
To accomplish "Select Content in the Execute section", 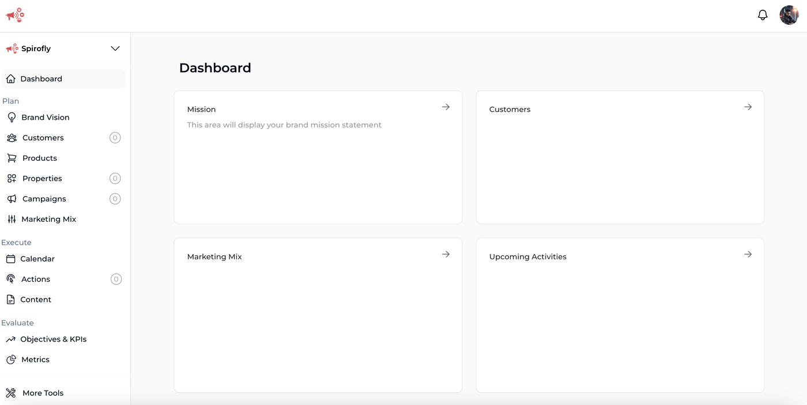I will tap(36, 300).
